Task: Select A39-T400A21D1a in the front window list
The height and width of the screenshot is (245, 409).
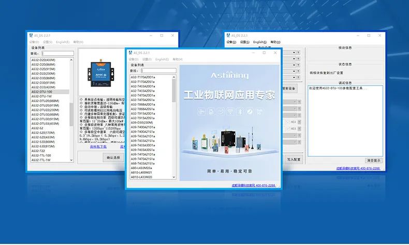Action: coord(143,127)
